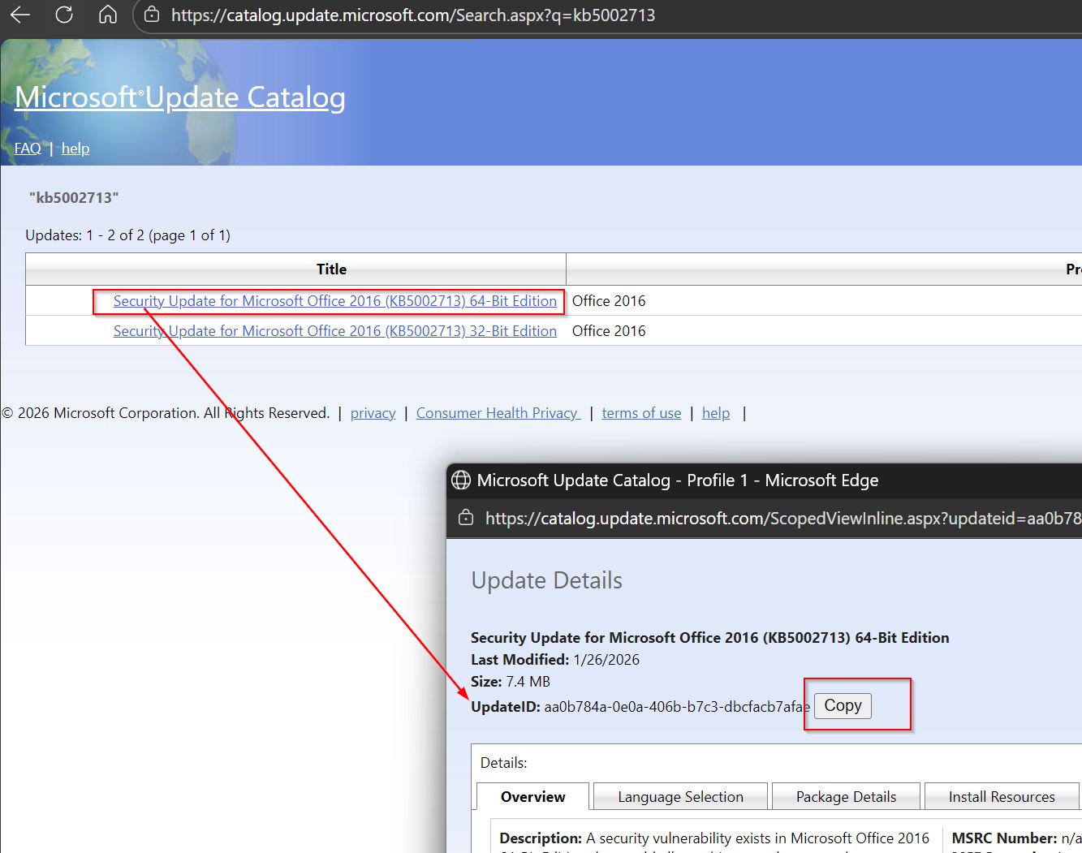This screenshot has height=853, width=1082.
Task: Click the Microsoft Update Catalog heading link
Action: 179,97
